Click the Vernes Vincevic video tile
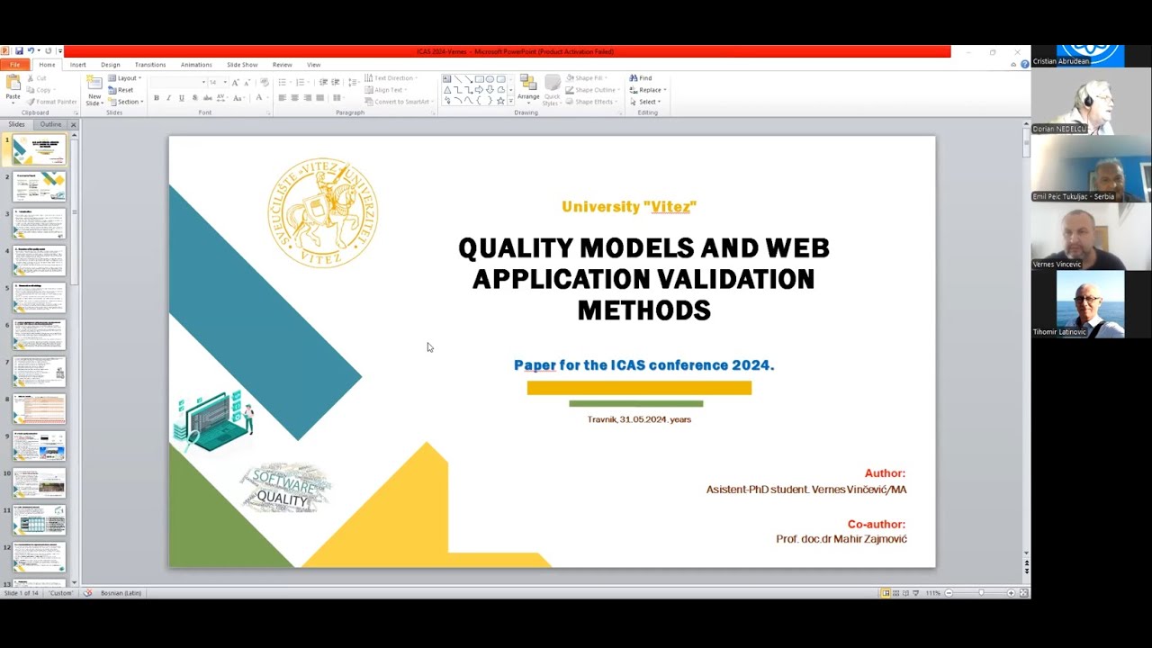 coord(1091,238)
